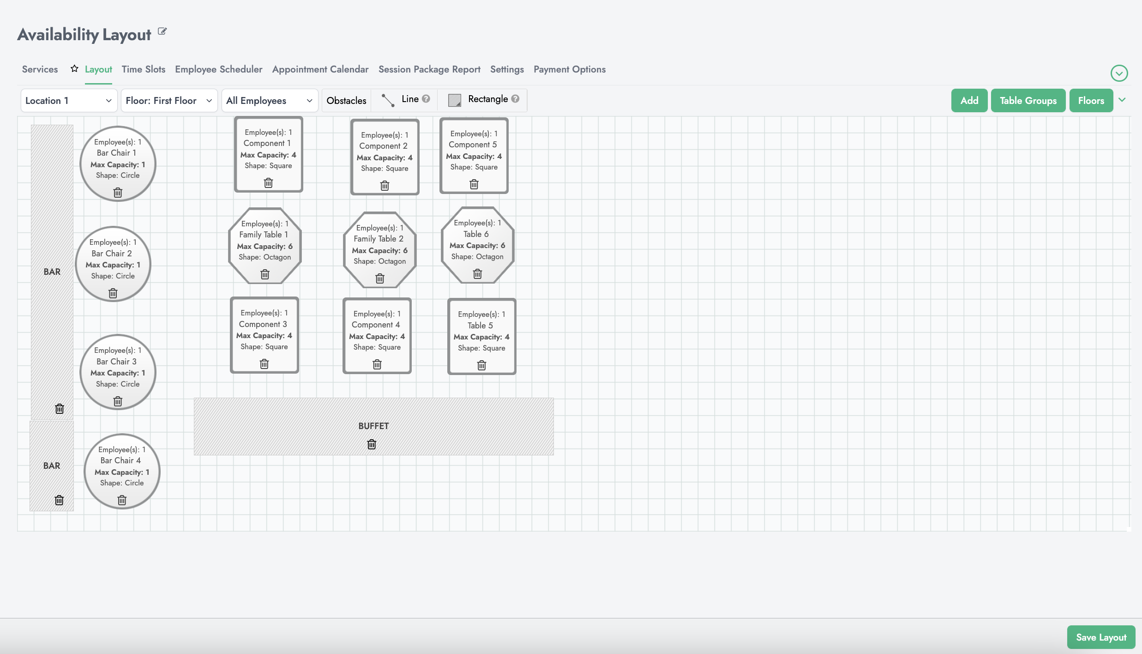Screen dimensions: 1142x654
Task: Toggle the Obstacles button on
Action: pyautogui.click(x=346, y=100)
